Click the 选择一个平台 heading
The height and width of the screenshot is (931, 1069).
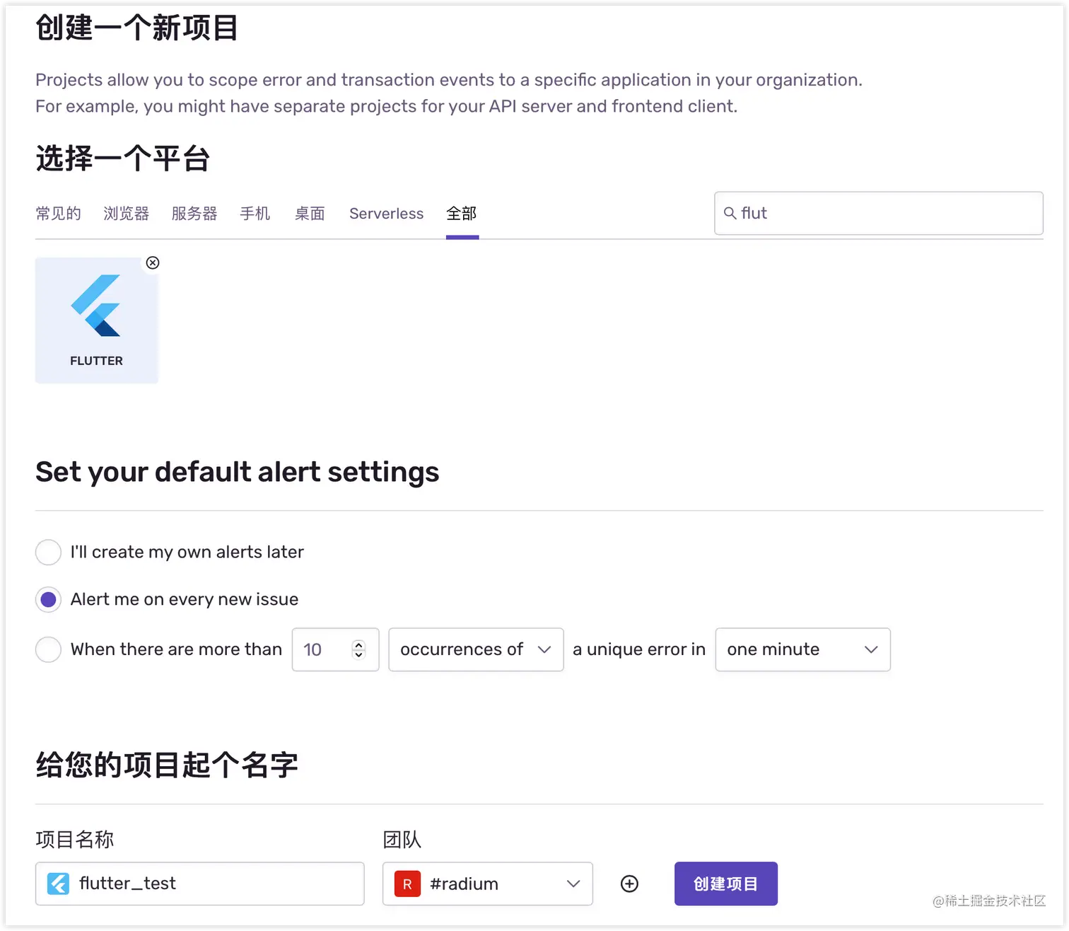123,158
